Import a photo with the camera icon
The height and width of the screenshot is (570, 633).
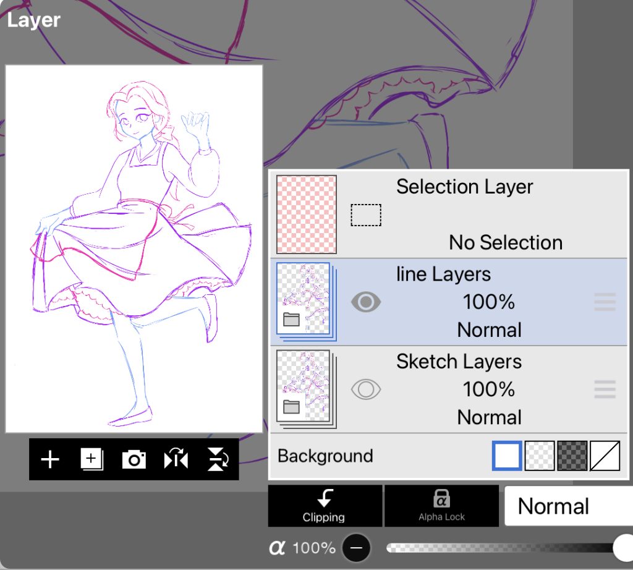click(134, 459)
